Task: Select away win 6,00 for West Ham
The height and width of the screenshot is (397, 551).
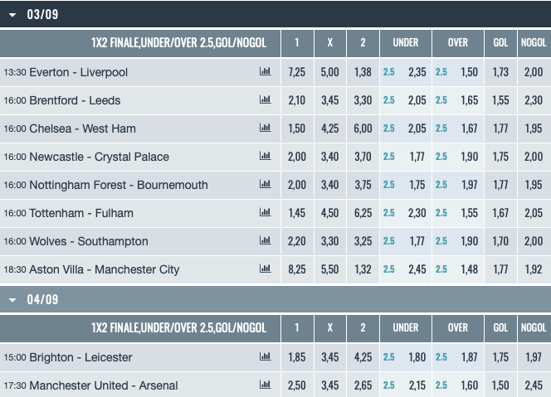Action: tap(363, 128)
